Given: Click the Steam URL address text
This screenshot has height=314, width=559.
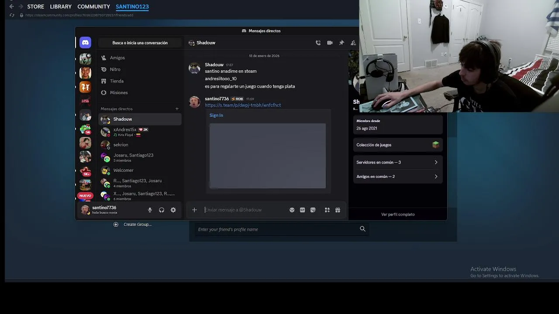Looking at the screenshot, I should pos(79,15).
